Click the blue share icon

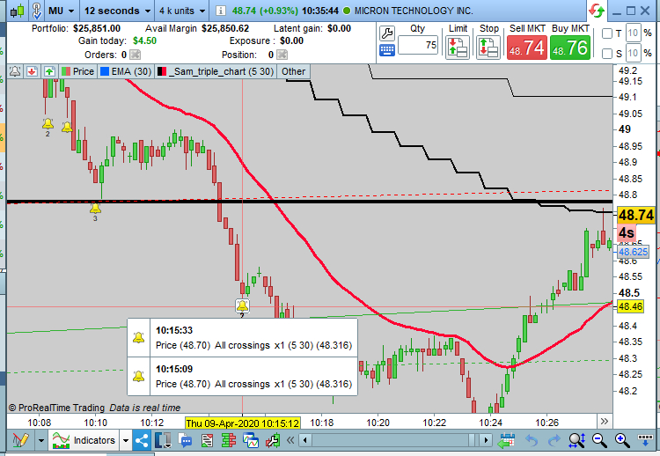(142, 441)
